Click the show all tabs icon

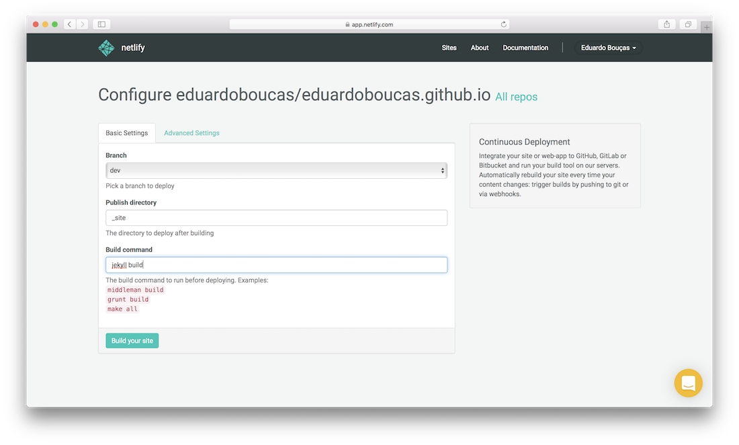coord(688,24)
